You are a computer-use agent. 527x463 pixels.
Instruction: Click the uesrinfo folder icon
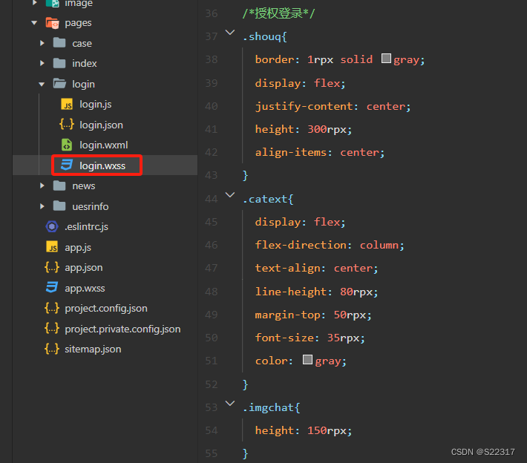point(59,206)
